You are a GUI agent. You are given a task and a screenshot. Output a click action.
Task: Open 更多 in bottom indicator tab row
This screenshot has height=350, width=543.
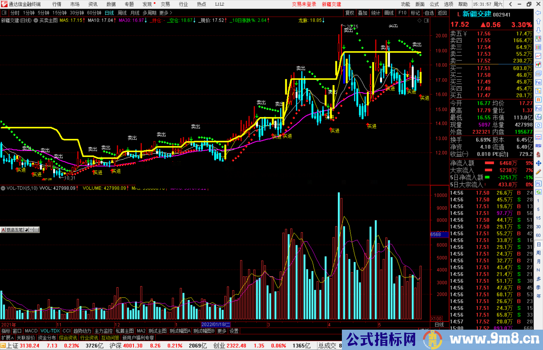222,331
